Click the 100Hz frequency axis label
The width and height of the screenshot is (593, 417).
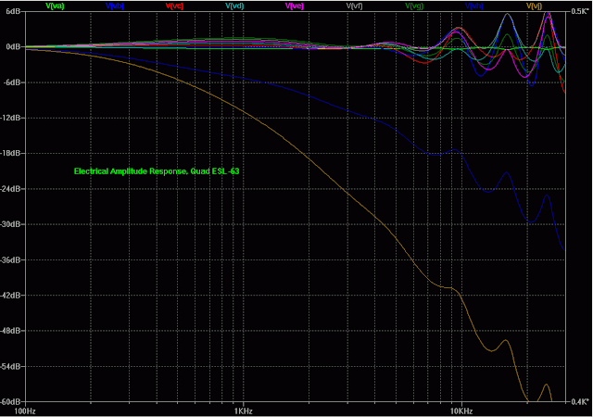25,411
